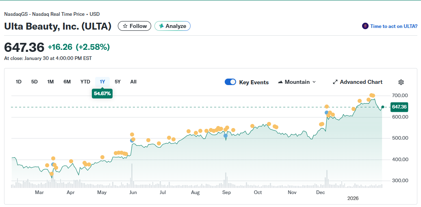Viewport: 421px width, 207px height.
Task: Click the +16.26 (+2.58%) price change text
Action: pos(79,47)
